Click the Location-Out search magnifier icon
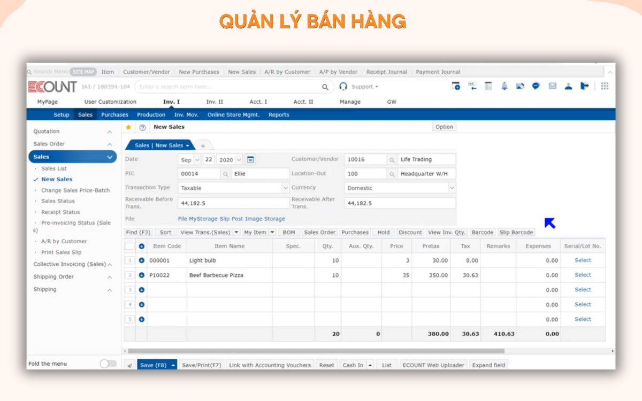This screenshot has height=401, width=642. (392, 174)
